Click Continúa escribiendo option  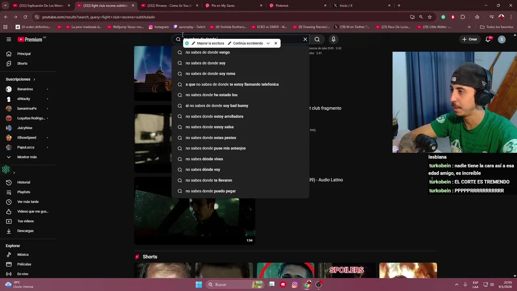point(245,43)
